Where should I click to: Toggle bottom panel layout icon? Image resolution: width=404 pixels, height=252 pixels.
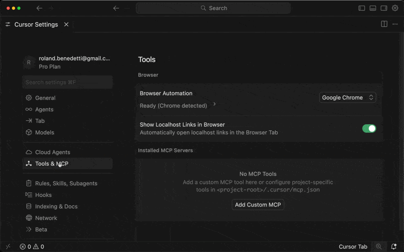(x=373, y=8)
